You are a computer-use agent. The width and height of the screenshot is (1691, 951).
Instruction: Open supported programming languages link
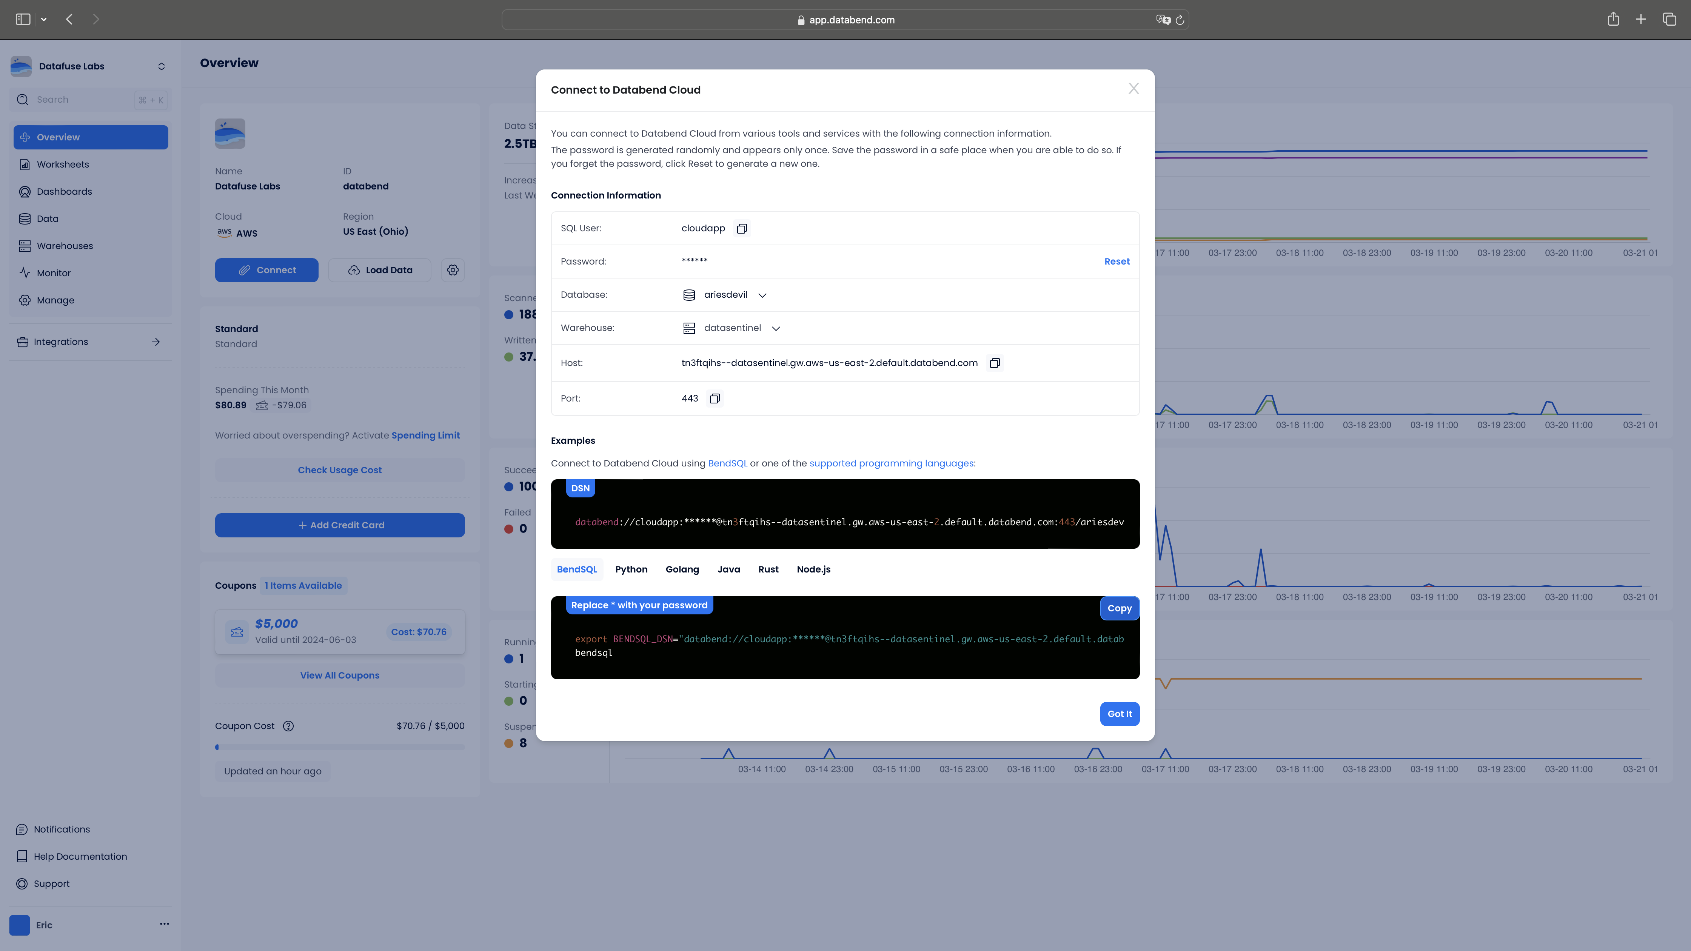point(892,463)
